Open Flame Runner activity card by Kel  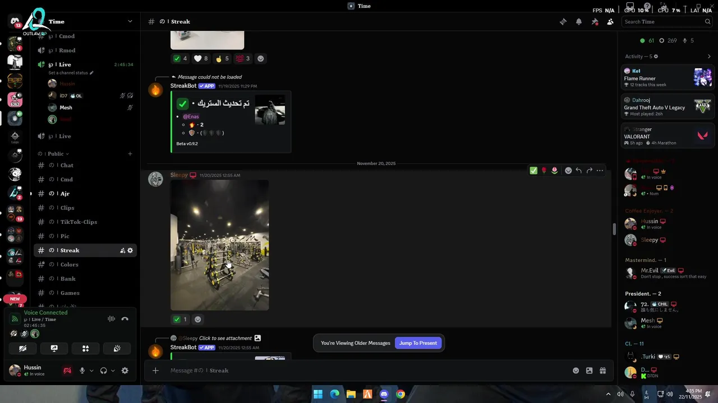(668, 77)
